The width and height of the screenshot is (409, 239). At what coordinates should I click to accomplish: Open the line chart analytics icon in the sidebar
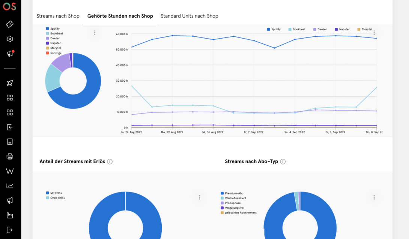click(10, 186)
